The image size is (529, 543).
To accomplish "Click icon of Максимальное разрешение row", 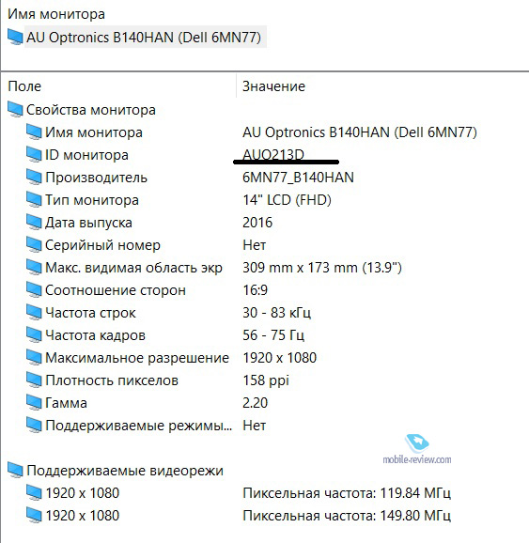I will (34, 357).
